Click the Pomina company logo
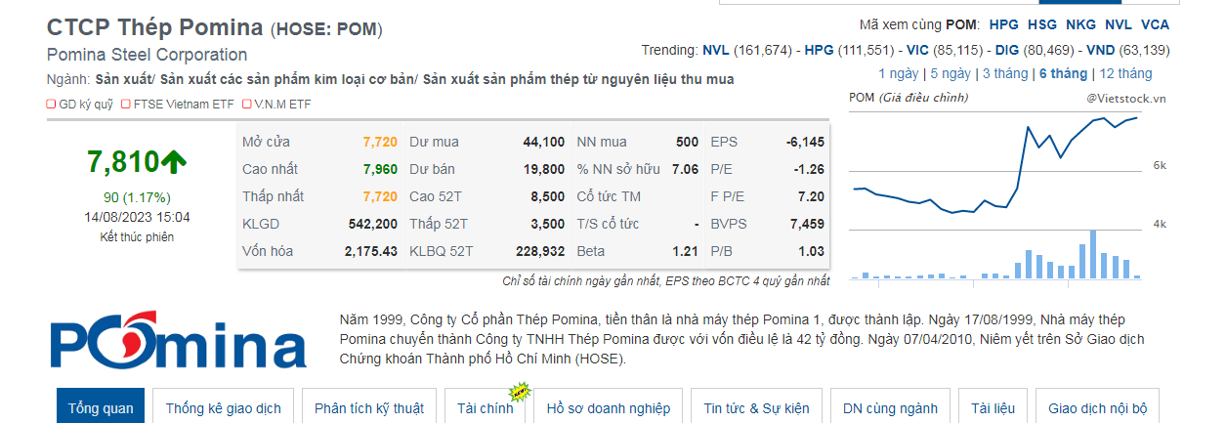The image size is (1226, 423). [178, 343]
